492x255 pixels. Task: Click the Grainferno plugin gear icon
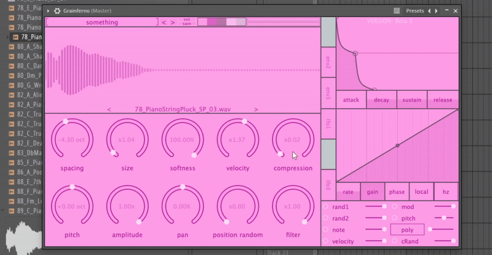57,10
